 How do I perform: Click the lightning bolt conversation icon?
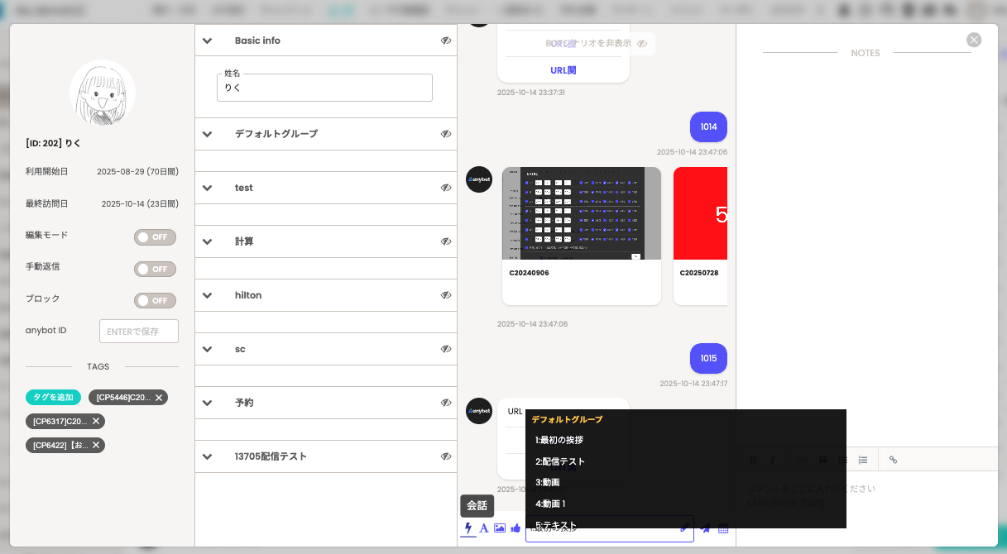[x=468, y=528]
